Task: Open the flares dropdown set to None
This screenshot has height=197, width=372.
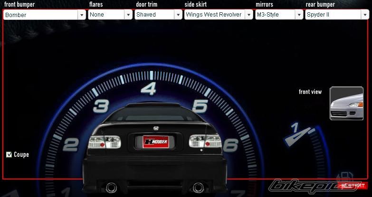Action: tap(110, 15)
